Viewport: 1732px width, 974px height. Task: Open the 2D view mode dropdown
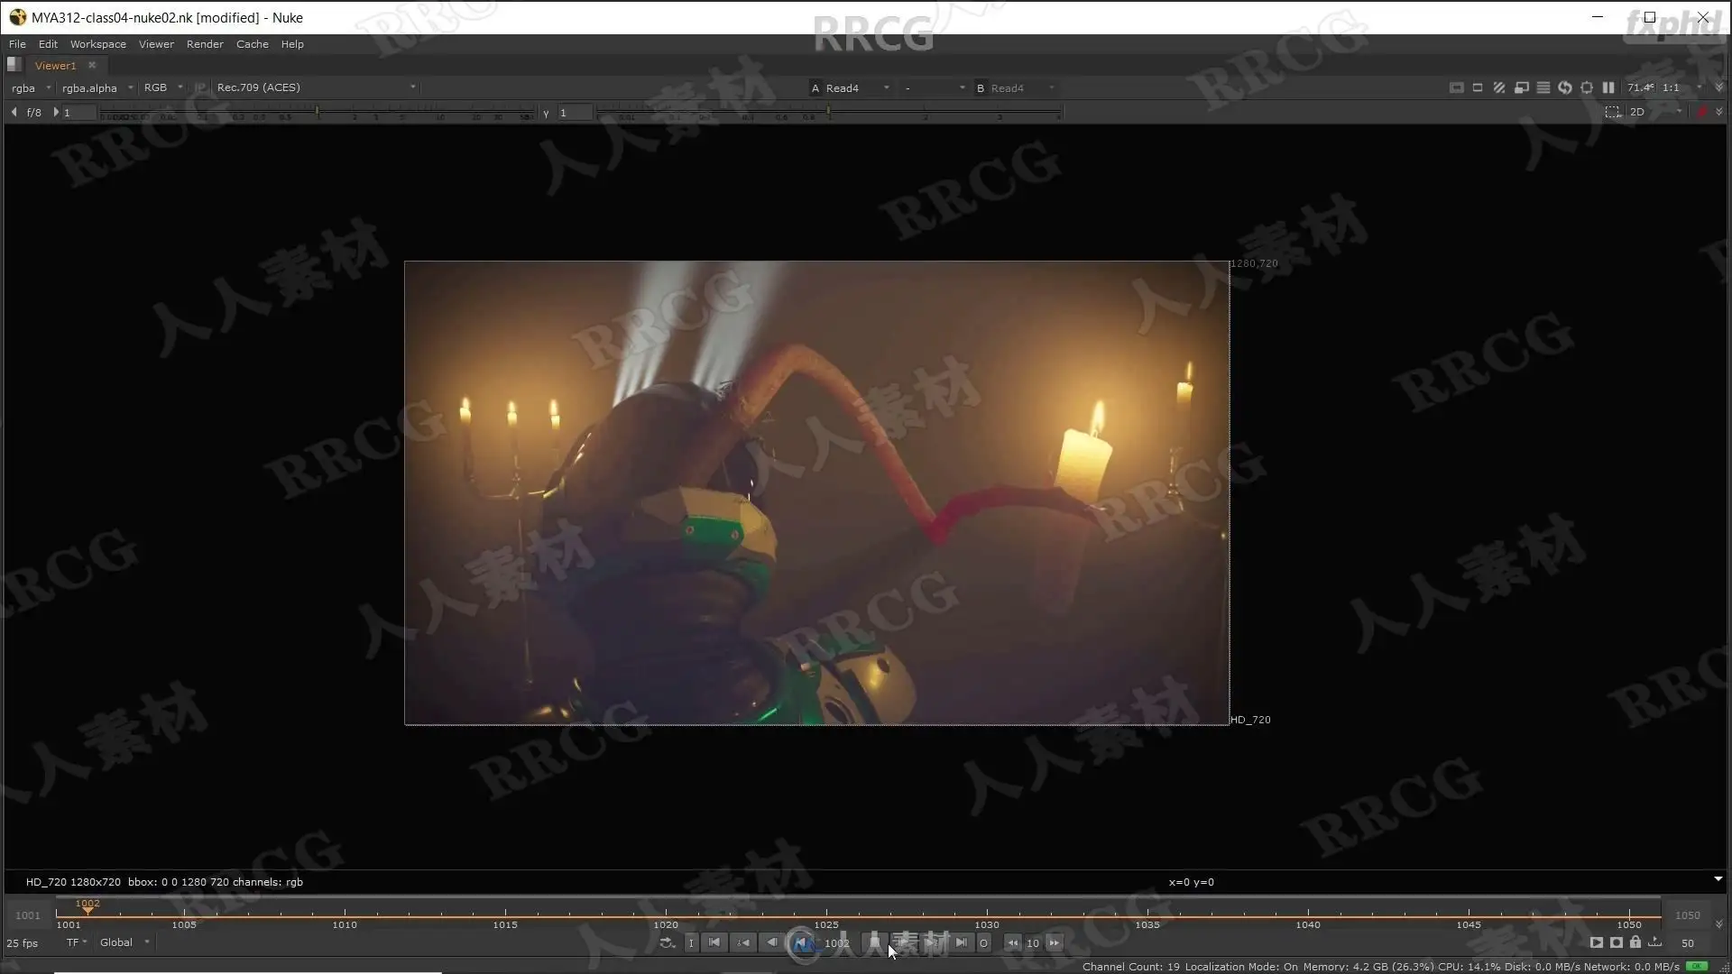click(1656, 112)
